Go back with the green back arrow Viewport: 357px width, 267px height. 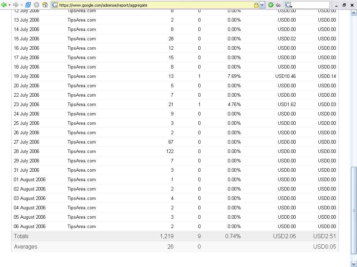click(x=3, y=5)
